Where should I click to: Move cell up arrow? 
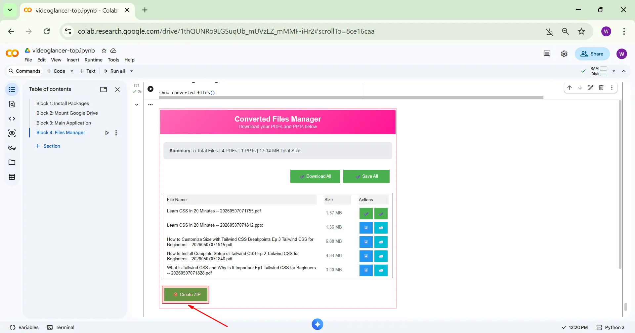pyautogui.click(x=570, y=88)
